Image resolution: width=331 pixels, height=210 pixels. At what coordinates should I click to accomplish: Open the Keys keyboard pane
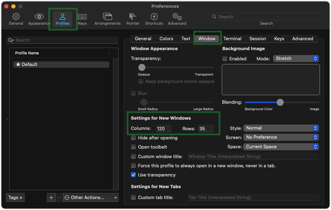[x=82, y=19]
